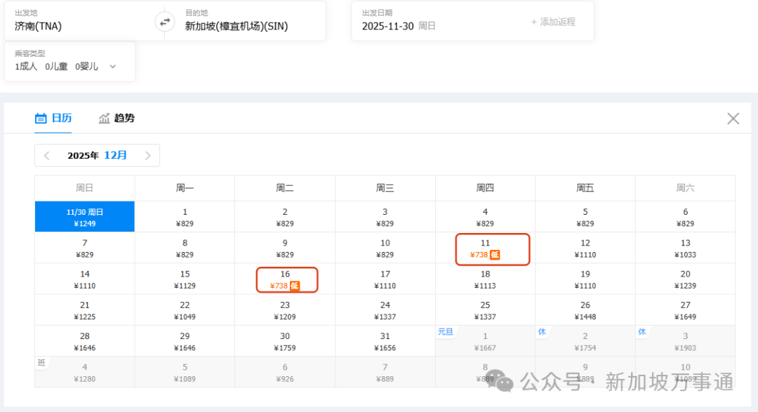
Task: Select December 16 lowest price ¥738
Action: 285,279
